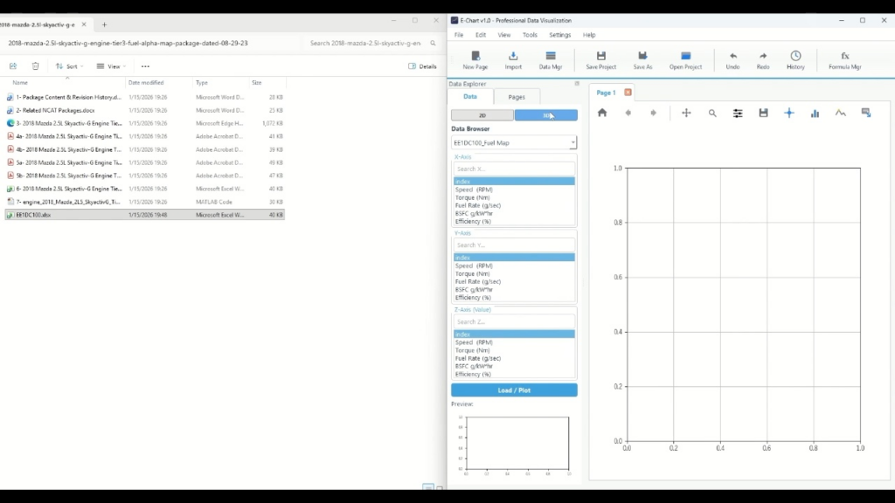
Task: Open the View dropdown in File Explorer
Action: tap(111, 66)
